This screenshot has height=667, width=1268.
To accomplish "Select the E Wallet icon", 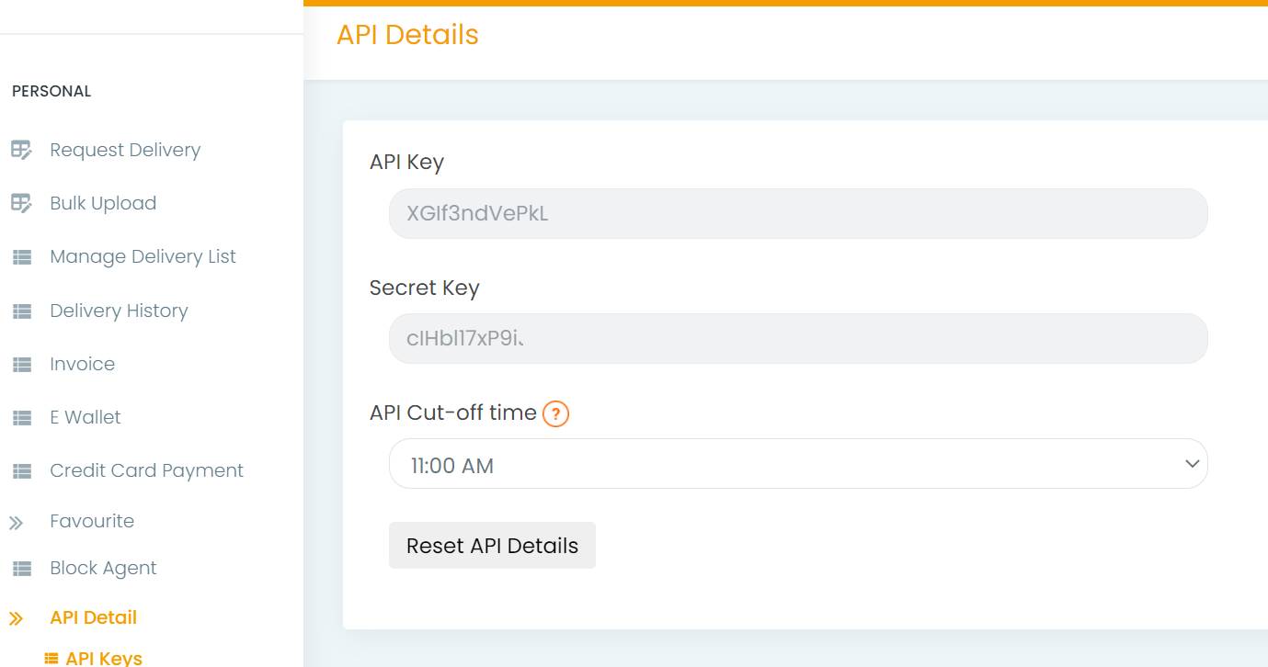I will tap(21, 416).
